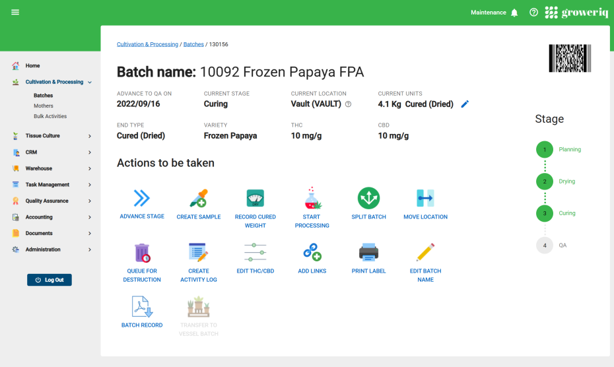Expand the Accounting submenu arrow
The width and height of the screenshot is (614, 367).
coord(90,217)
